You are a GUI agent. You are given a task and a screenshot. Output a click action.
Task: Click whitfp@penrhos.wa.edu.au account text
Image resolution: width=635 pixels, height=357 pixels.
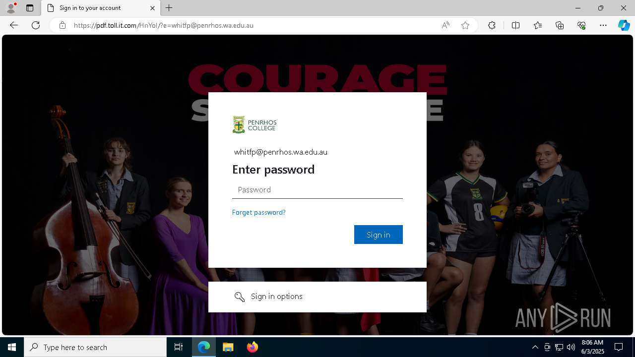[281, 152]
